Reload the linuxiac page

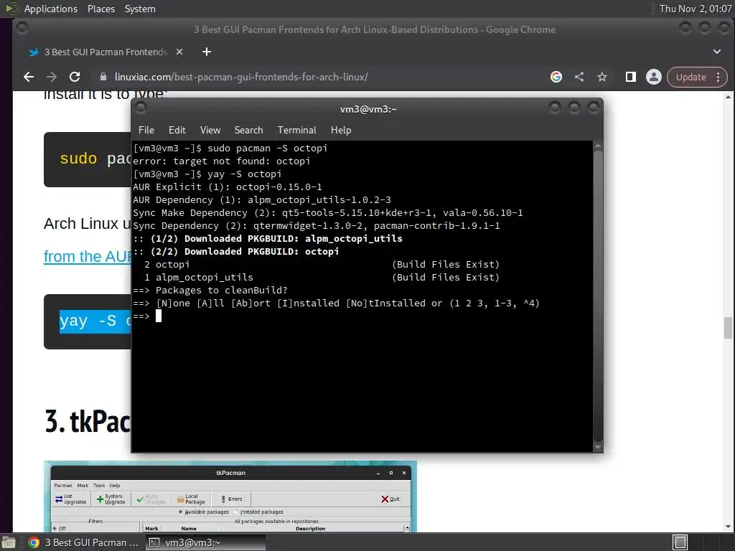point(75,77)
